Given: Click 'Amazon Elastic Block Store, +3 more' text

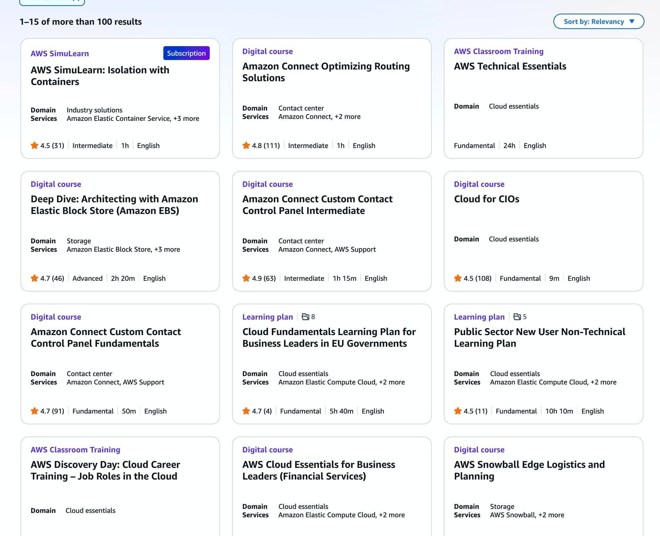Looking at the screenshot, I should (123, 250).
